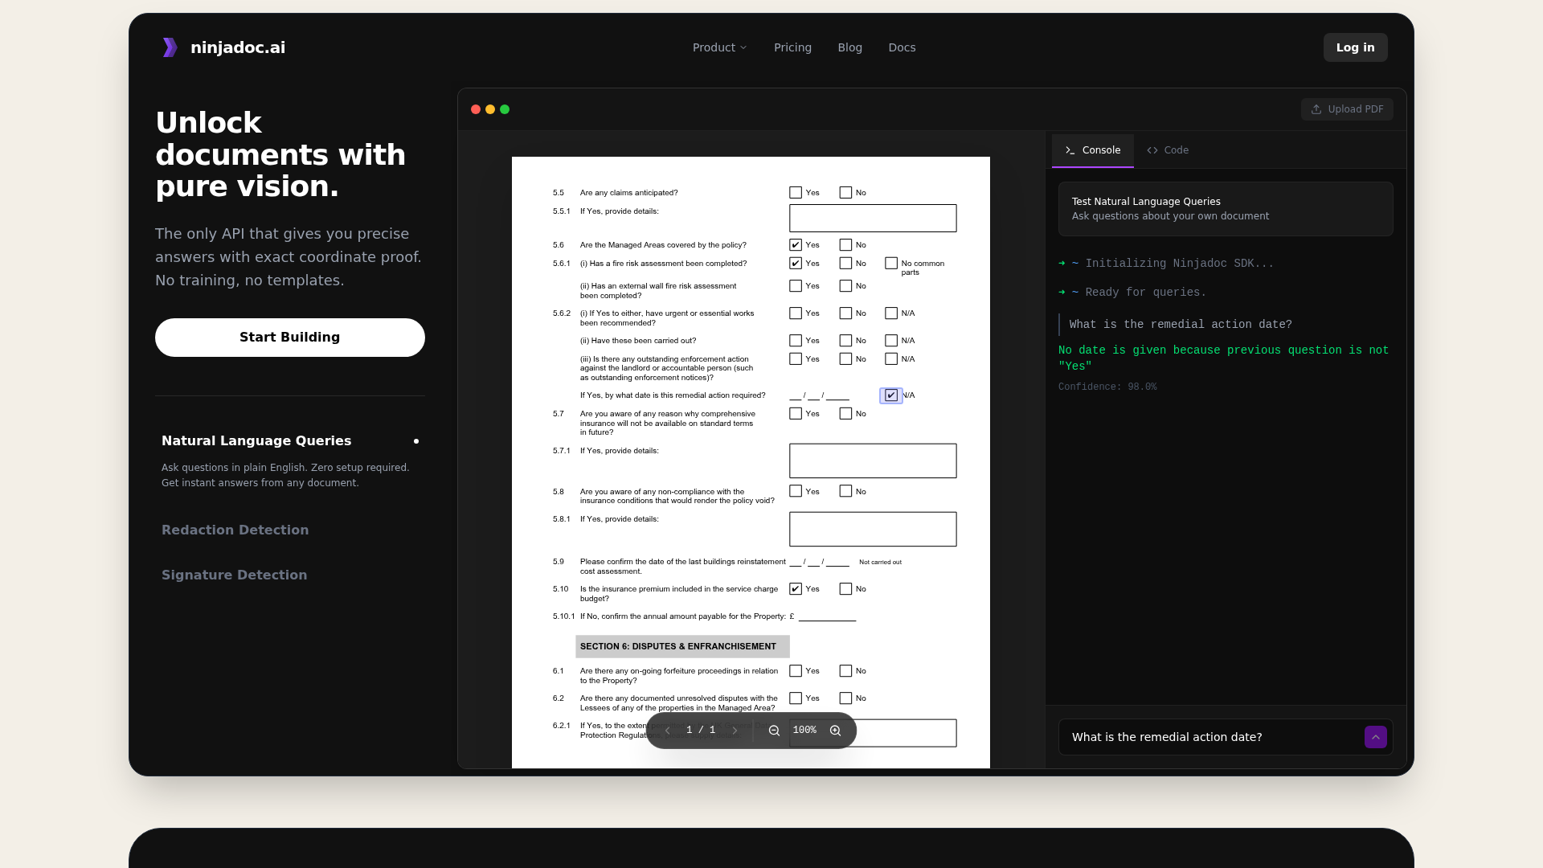
Task: Click the Start Building button
Action: tap(289, 338)
